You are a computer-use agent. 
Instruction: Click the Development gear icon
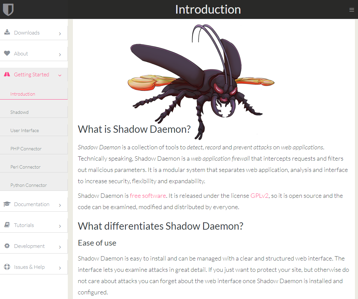tap(7, 246)
